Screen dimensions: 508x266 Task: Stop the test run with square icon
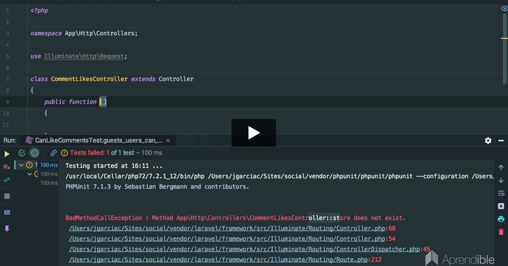point(7,196)
